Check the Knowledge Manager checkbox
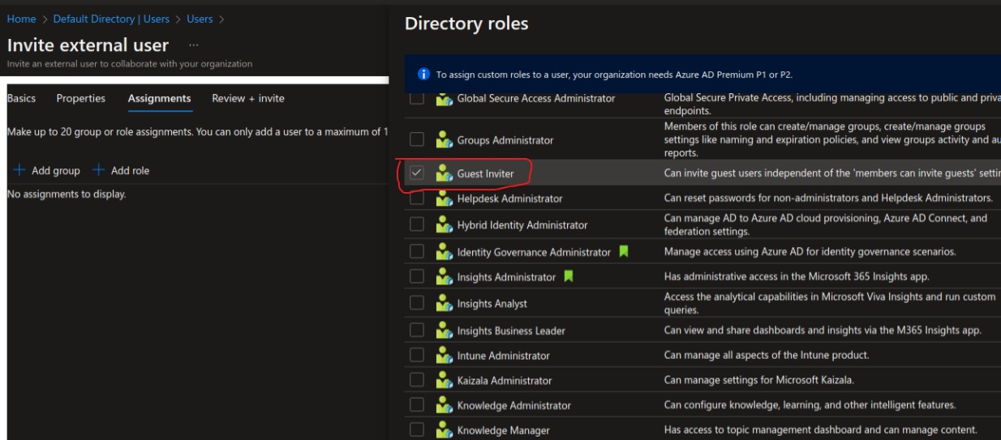This screenshot has width=1001, height=440. (417, 431)
